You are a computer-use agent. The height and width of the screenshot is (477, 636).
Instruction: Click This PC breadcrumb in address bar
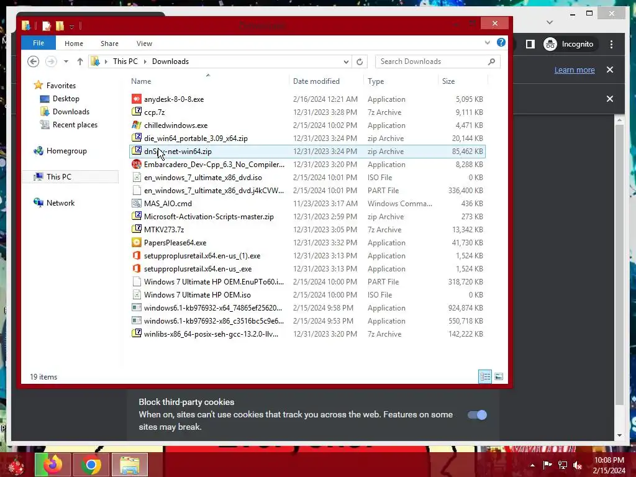(125, 61)
